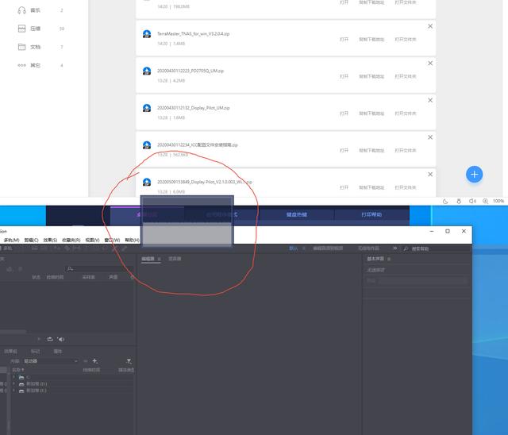The width and height of the screenshot is (508, 435).
Task: Click 打开 for Display Pilot_V2.1.0.003 zip
Action: [344, 187]
